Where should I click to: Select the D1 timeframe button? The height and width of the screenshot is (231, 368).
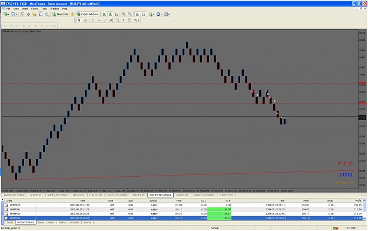coord(42,26)
